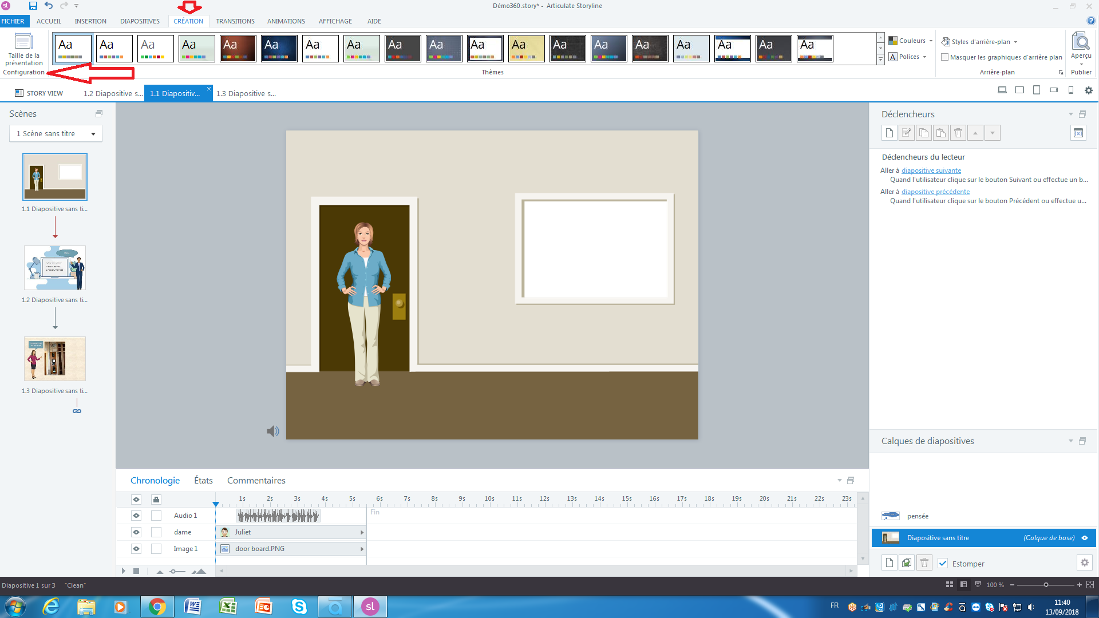The image size is (1099, 618).
Task: Duplicate the selected slide layer
Action: [907, 563]
